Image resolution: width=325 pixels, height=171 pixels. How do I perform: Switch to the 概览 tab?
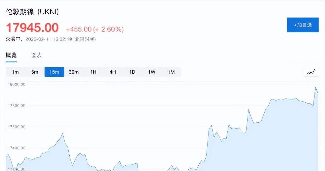(11, 55)
